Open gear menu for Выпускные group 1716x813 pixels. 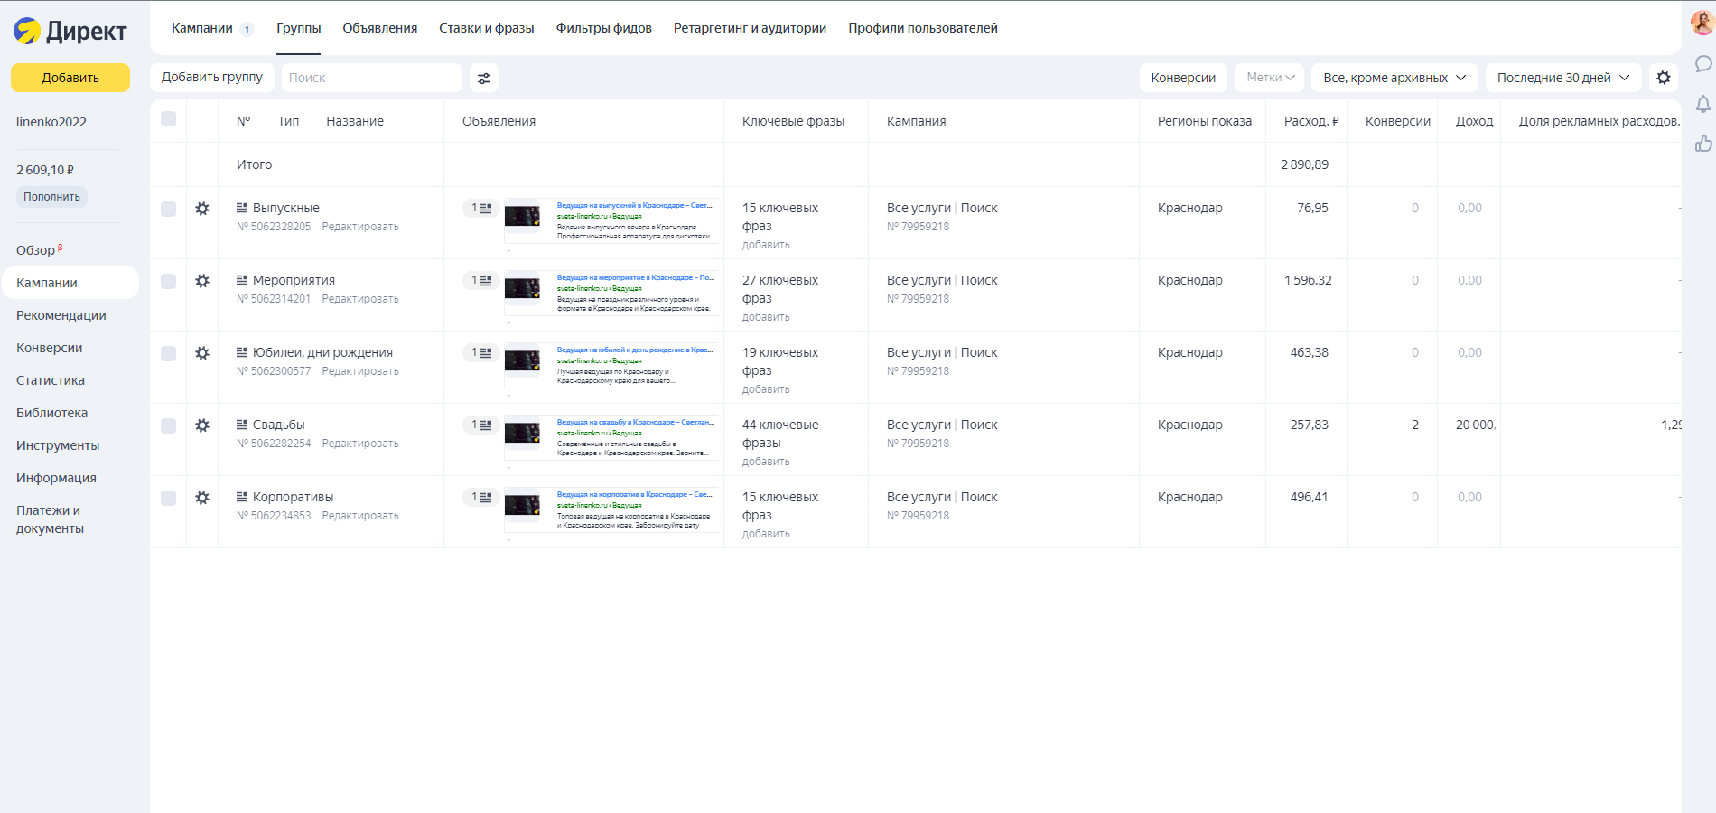pyautogui.click(x=202, y=209)
